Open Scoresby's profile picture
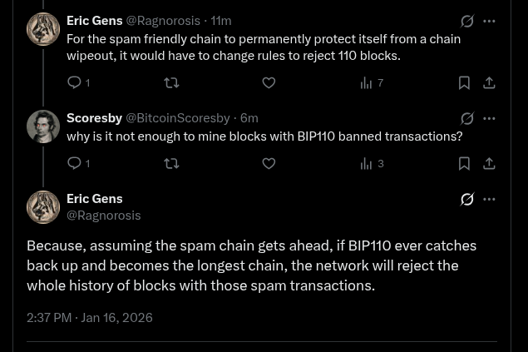Image resolution: width=528 pixels, height=352 pixels. point(43,126)
